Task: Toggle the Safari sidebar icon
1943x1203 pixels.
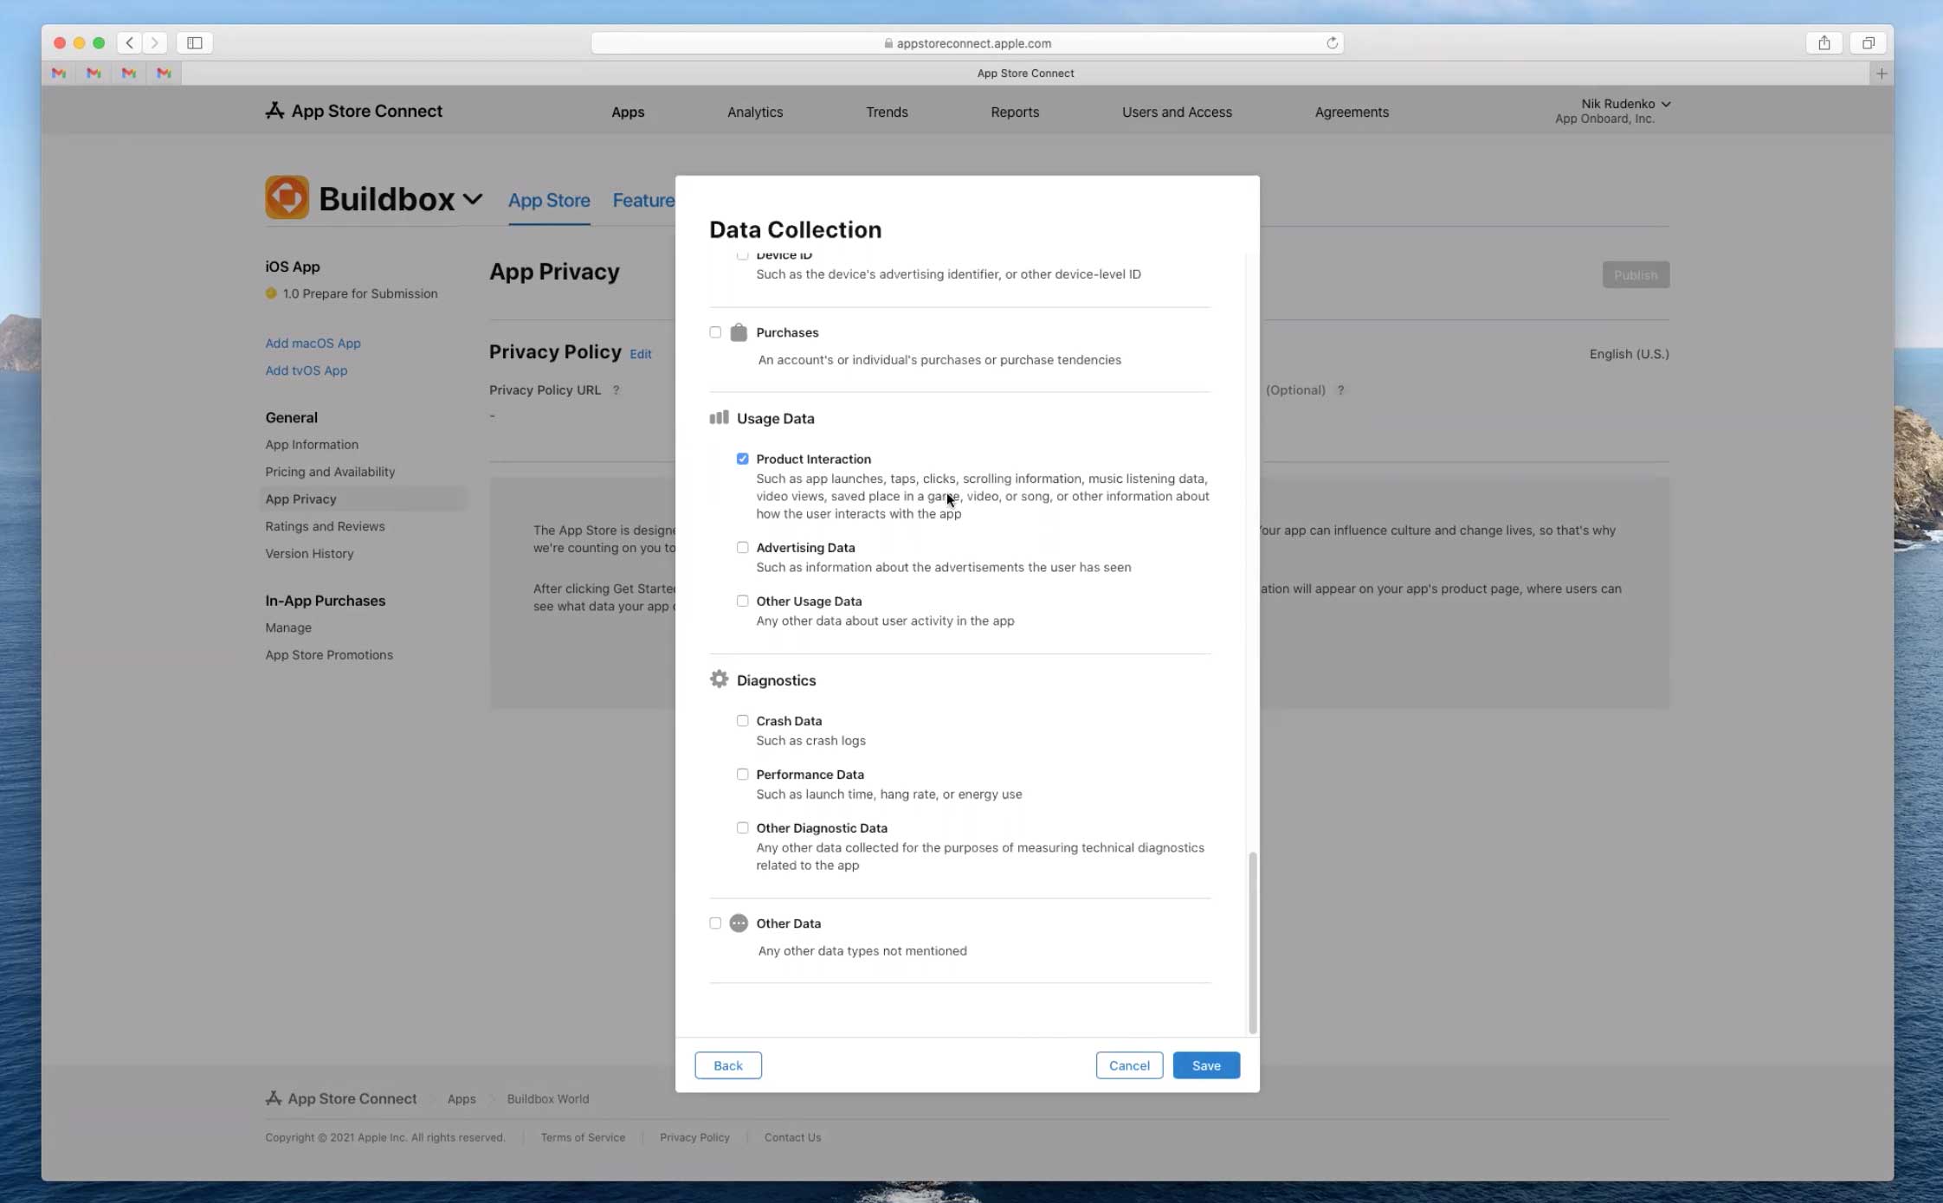Action: point(195,42)
